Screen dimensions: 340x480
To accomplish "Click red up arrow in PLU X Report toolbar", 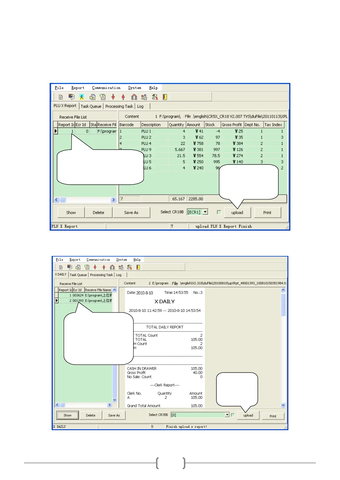I will [123, 97].
